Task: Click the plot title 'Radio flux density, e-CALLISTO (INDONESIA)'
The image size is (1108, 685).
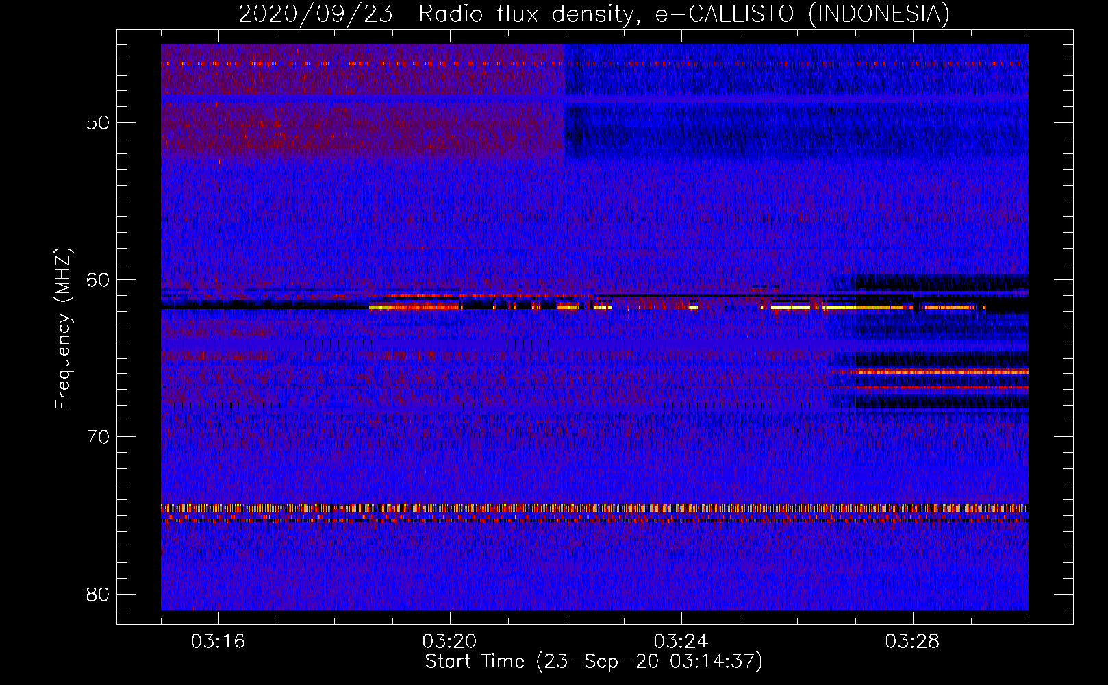Action: pos(683,14)
